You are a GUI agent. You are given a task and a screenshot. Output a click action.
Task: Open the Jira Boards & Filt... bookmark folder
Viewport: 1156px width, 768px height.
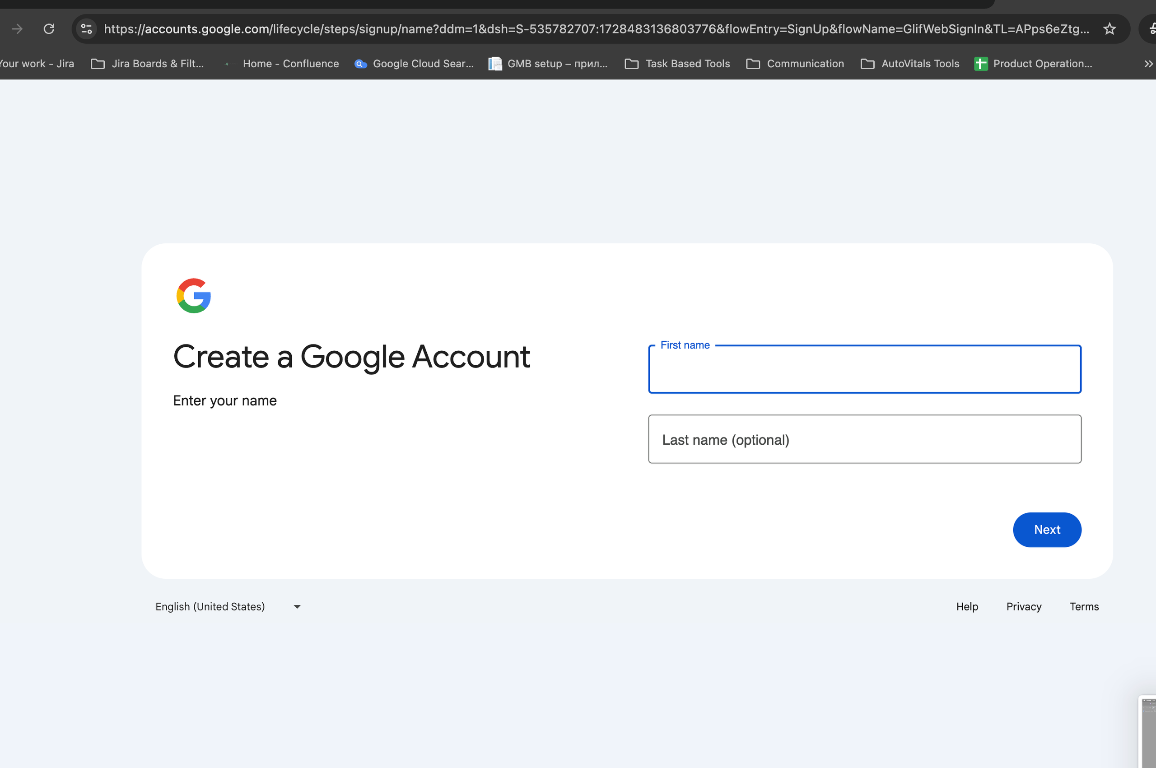(148, 64)
